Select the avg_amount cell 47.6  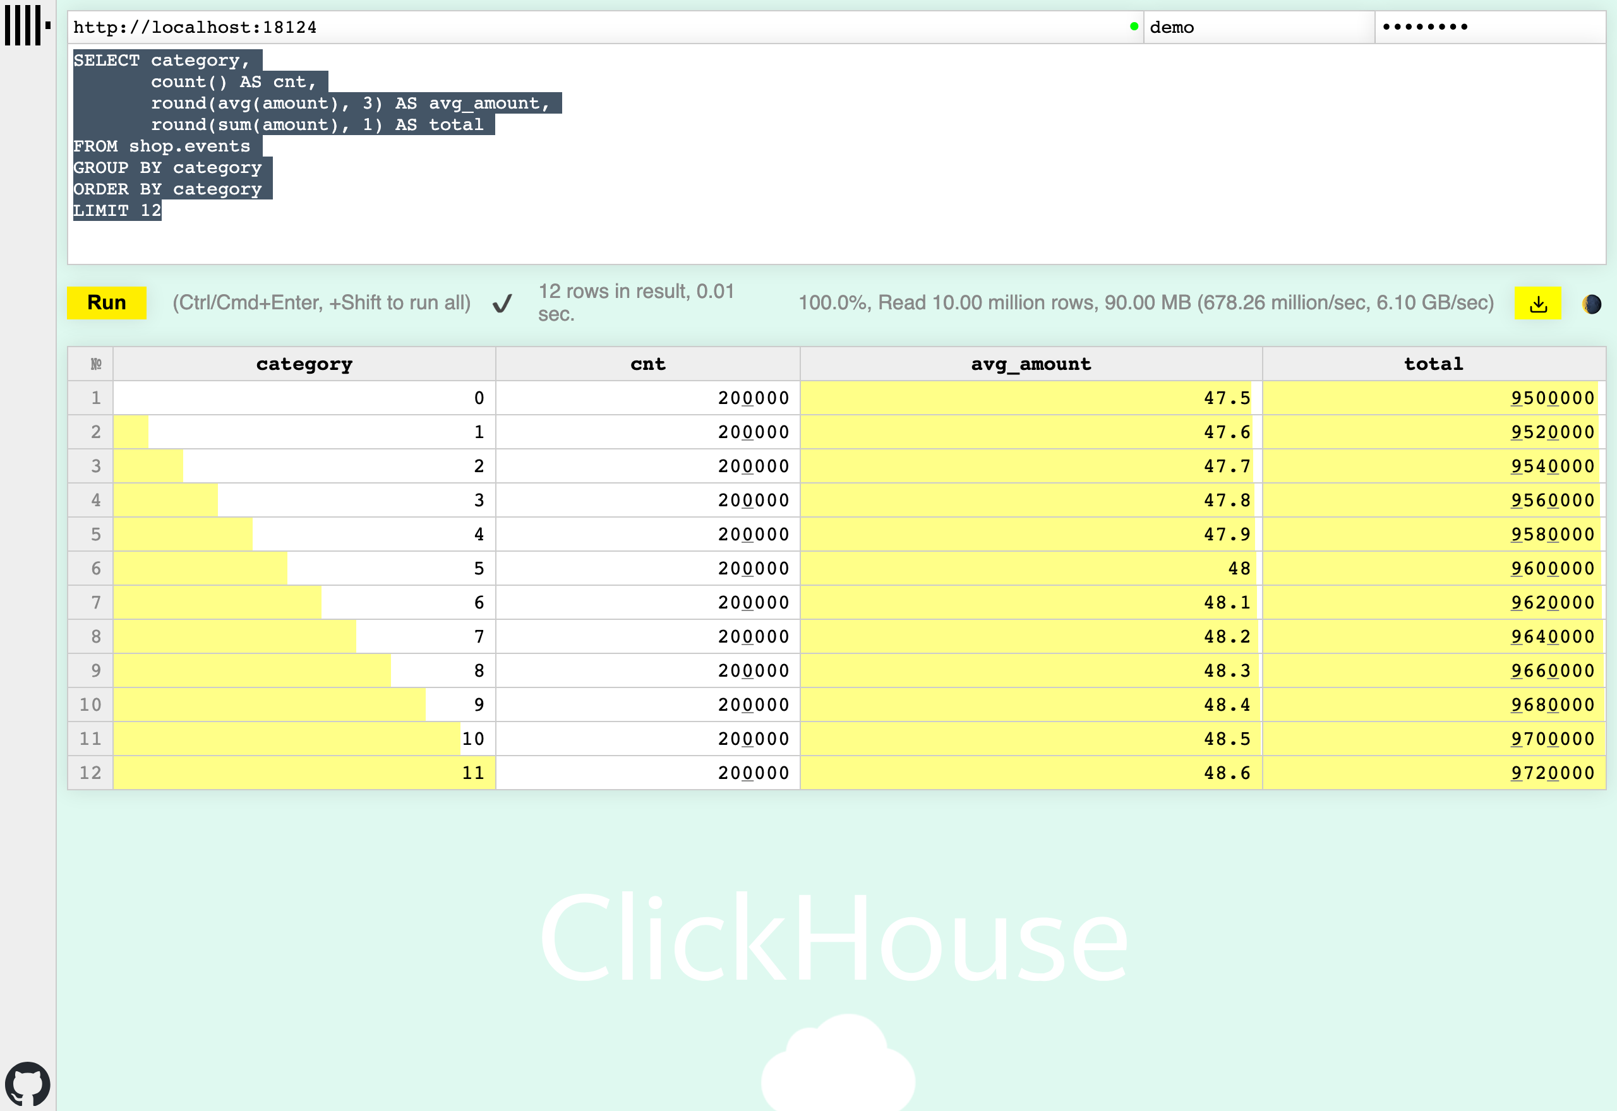click(1031, 432)
